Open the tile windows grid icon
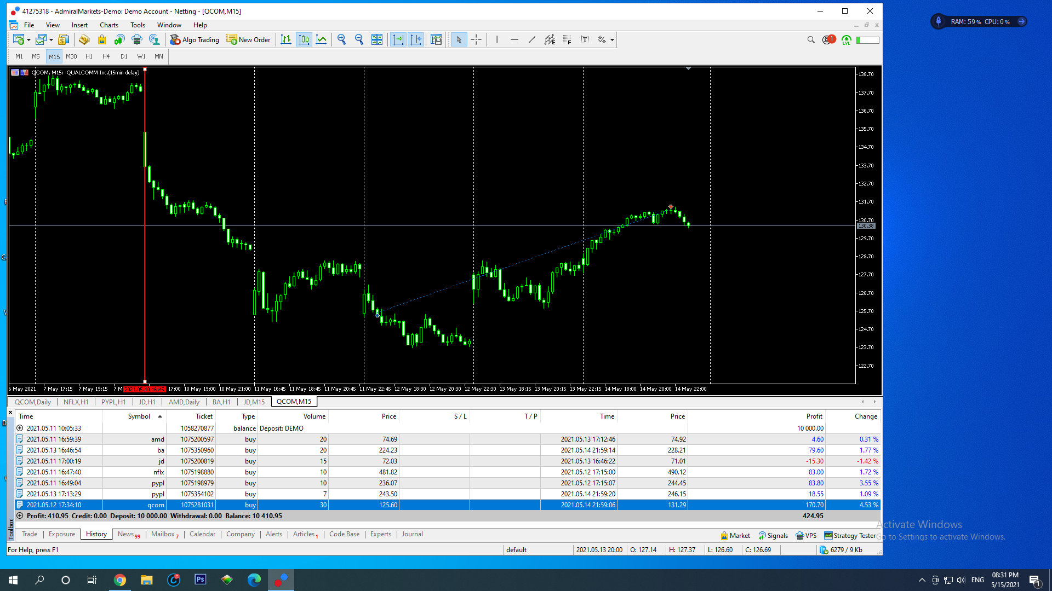 [x=377, y=39]
